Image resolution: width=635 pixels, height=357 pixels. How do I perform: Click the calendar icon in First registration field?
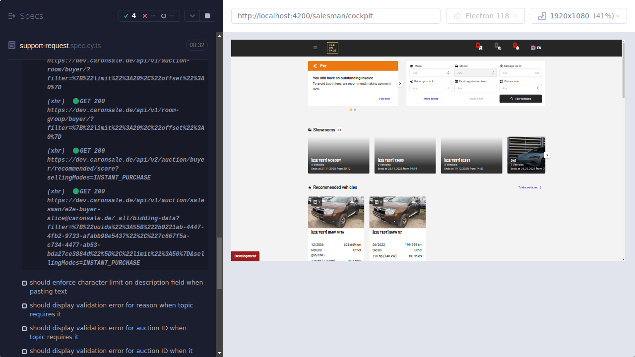456,81
